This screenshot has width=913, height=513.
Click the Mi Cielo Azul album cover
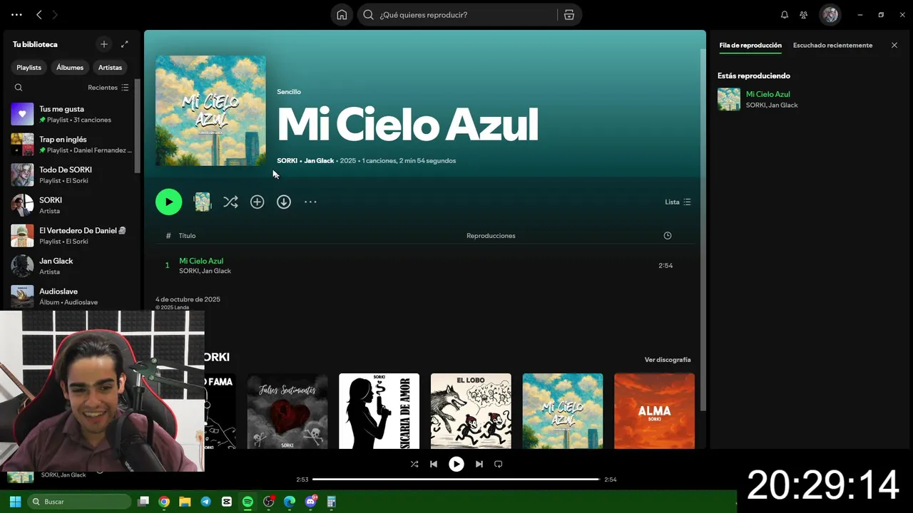pos(210,110)
